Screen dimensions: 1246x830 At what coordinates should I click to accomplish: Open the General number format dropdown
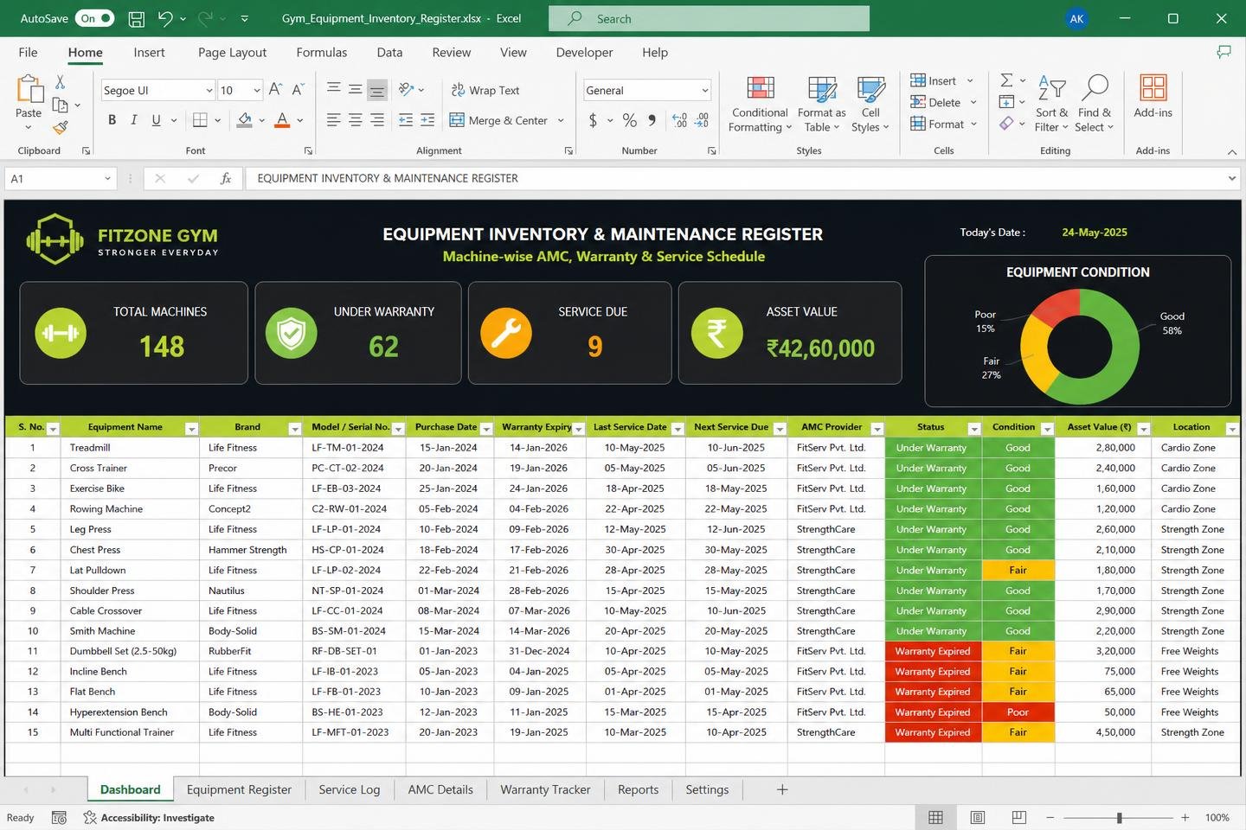coord(704,90)
